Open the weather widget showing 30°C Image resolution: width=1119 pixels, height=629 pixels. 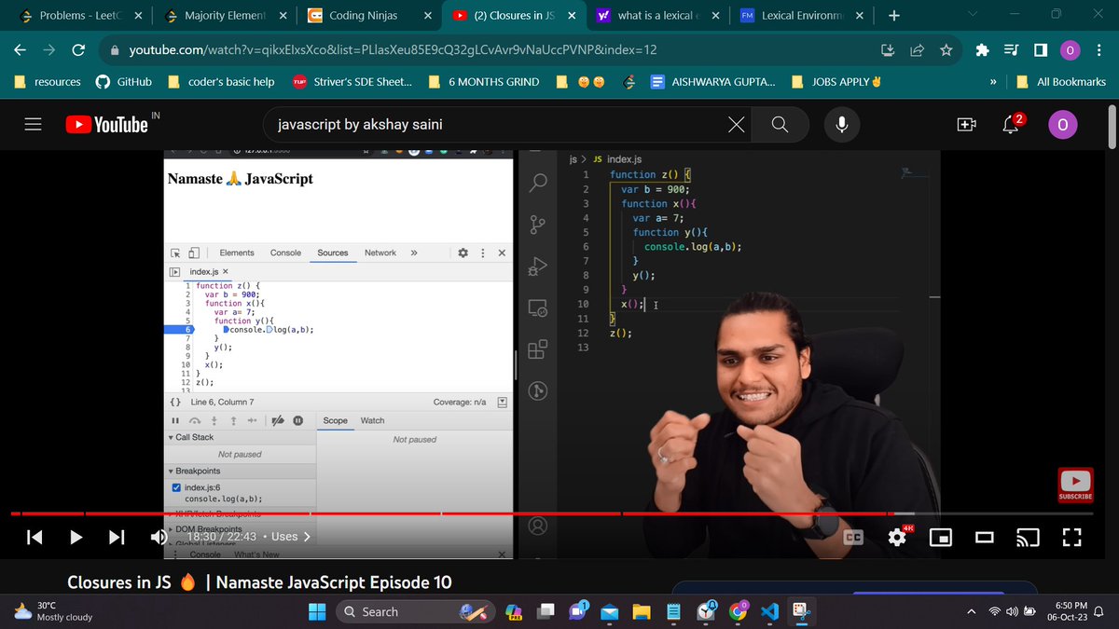(54, 611)
